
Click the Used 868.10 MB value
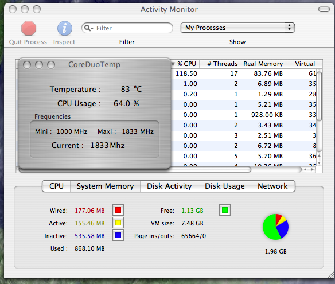89,248
